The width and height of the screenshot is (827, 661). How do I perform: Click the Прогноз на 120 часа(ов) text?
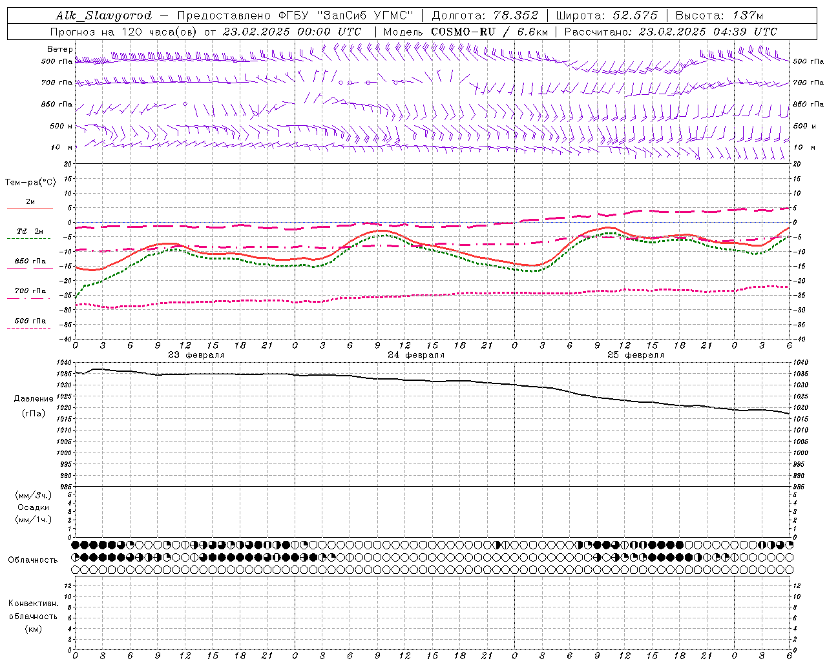(125, 32)
